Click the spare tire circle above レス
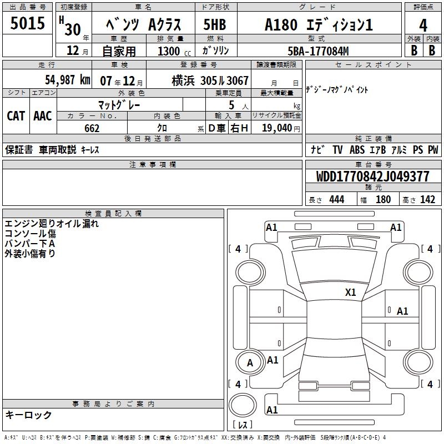444x444 pixels. pos(243,405)
